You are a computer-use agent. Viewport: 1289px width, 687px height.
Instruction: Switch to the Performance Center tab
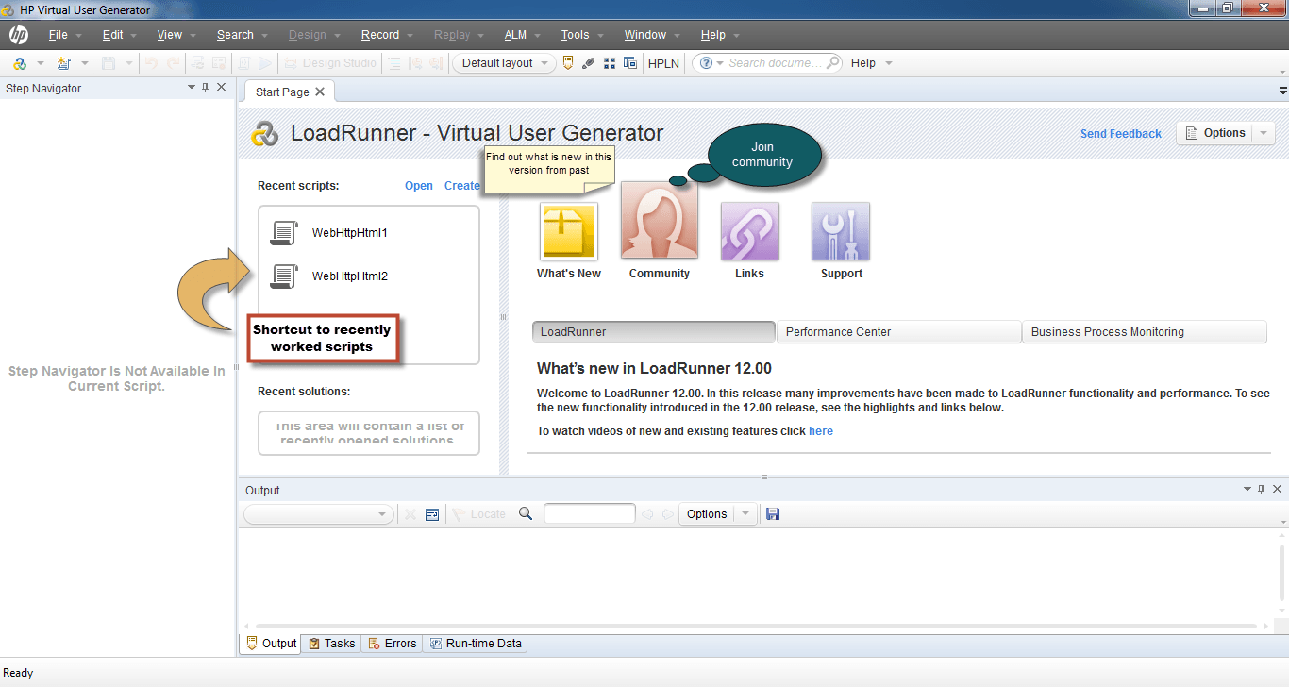897,332
